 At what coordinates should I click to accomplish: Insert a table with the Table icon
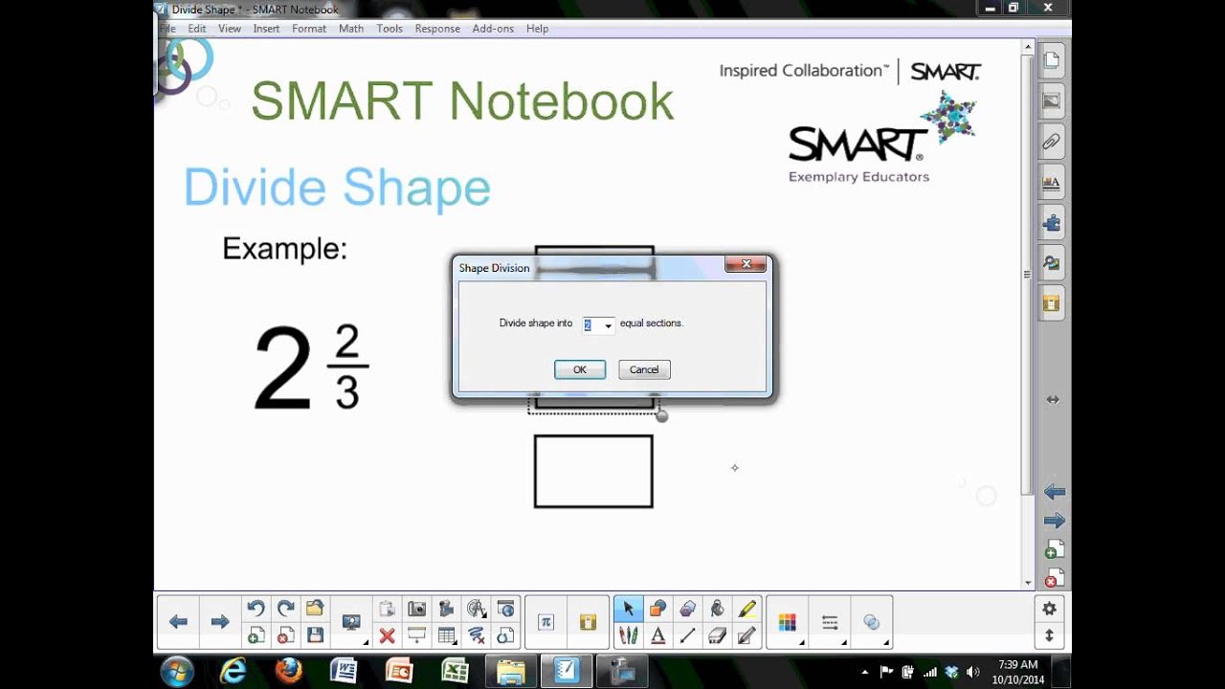446,635
